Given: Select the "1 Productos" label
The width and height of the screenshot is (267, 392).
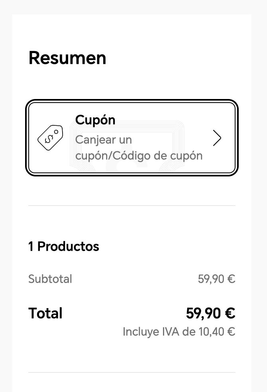Looking at the screenshot, I should point(64,246).
